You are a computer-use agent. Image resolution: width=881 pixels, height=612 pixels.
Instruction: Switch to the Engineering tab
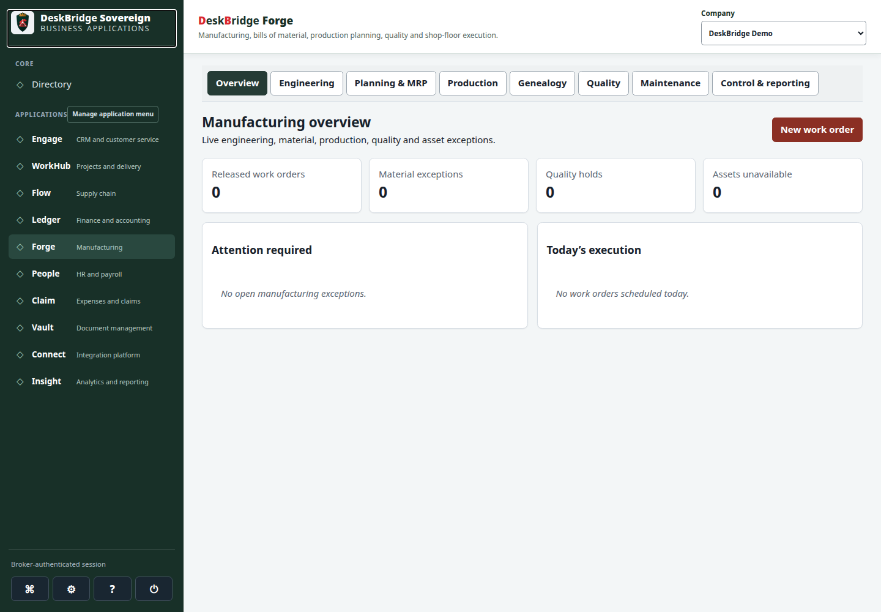point(307,83)
